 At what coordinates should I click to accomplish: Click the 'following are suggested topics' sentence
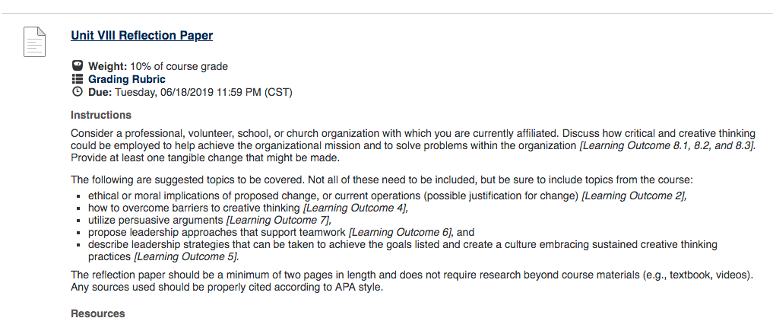point(382,180)
